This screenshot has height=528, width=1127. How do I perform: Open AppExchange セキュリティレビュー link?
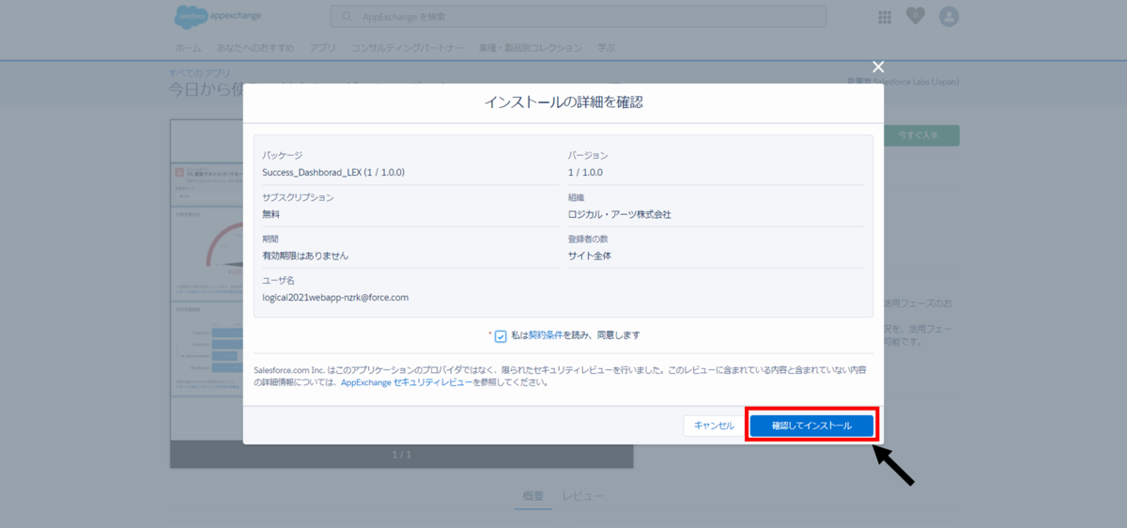407,383
